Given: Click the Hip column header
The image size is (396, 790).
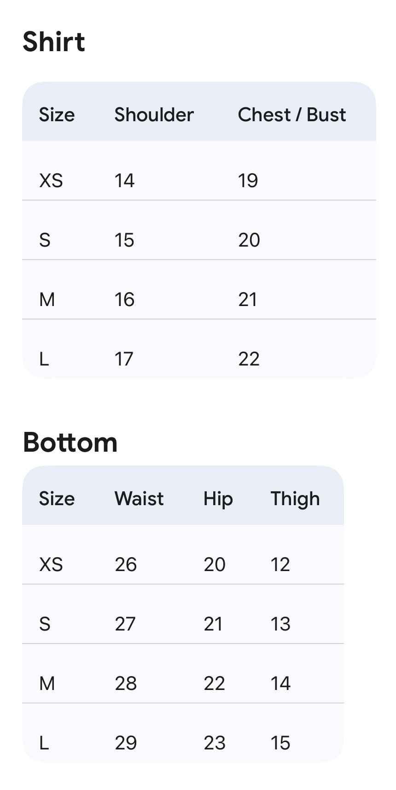Looking at the screenshot, I should pyautogui.click(x=218, y=499).
